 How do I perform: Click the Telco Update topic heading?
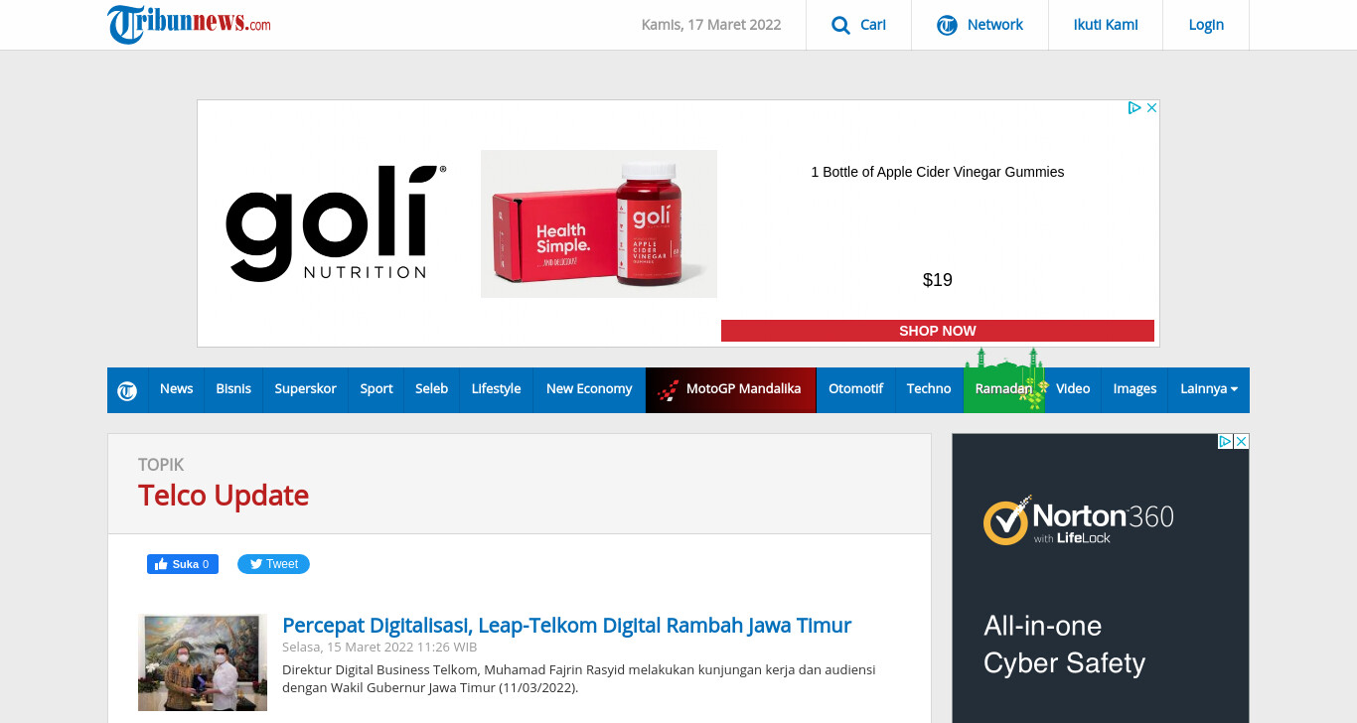pos(224,496)
